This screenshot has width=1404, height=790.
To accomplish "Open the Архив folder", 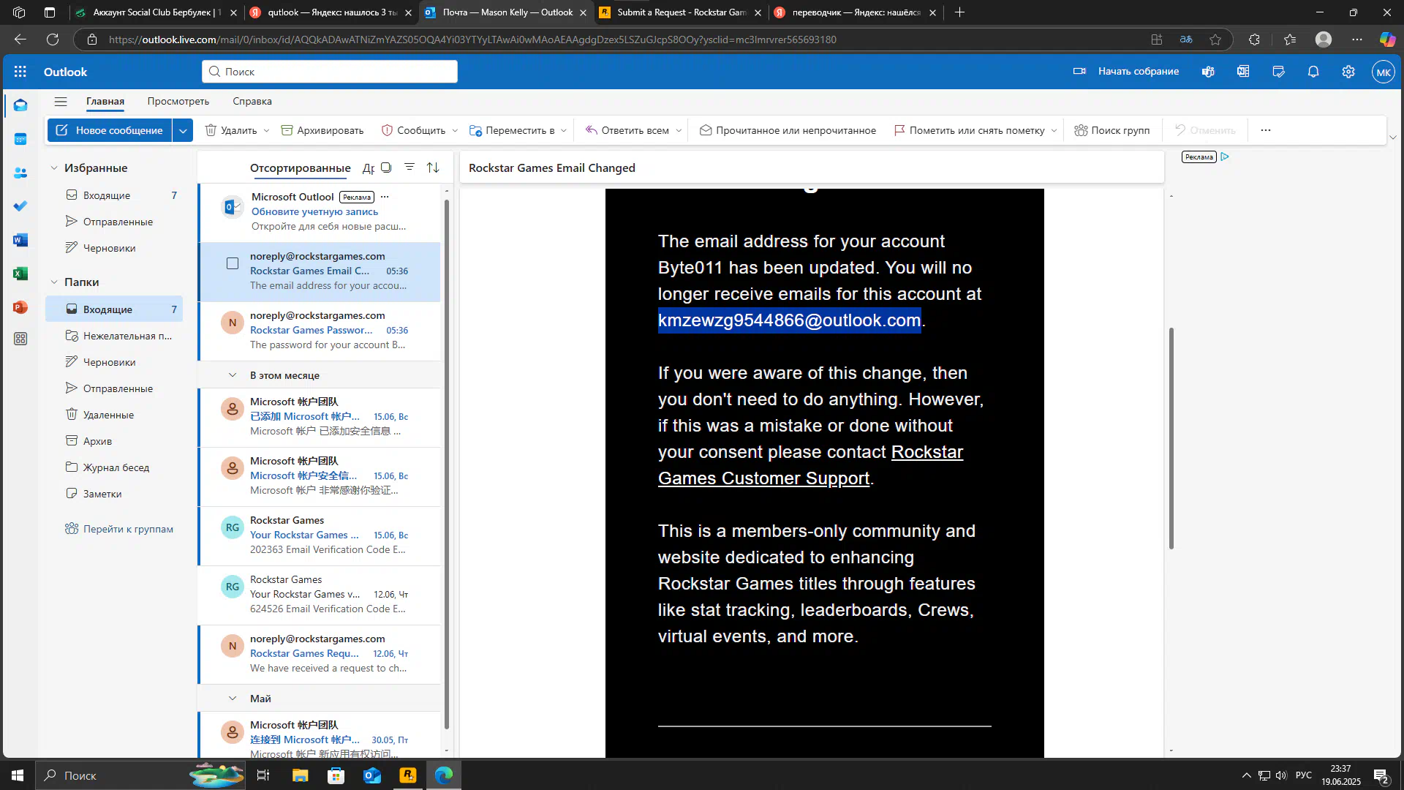I will pos(114,441).
